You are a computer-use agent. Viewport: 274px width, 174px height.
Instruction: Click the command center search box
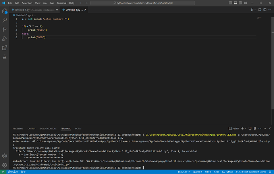143,3
